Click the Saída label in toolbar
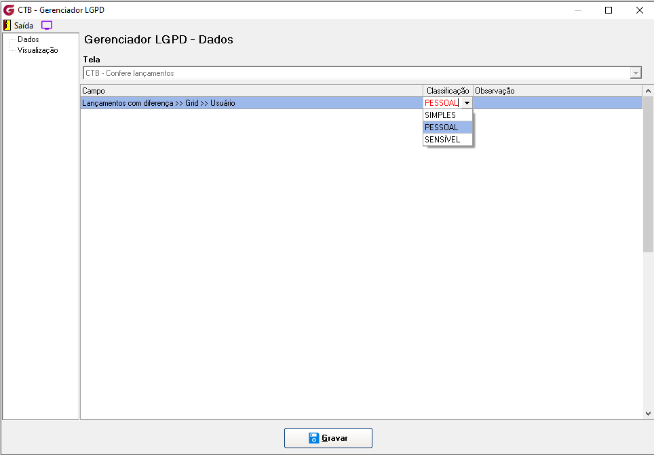This screenshot has height=455, width=654. pyautogui.click(x=24, y=26)
